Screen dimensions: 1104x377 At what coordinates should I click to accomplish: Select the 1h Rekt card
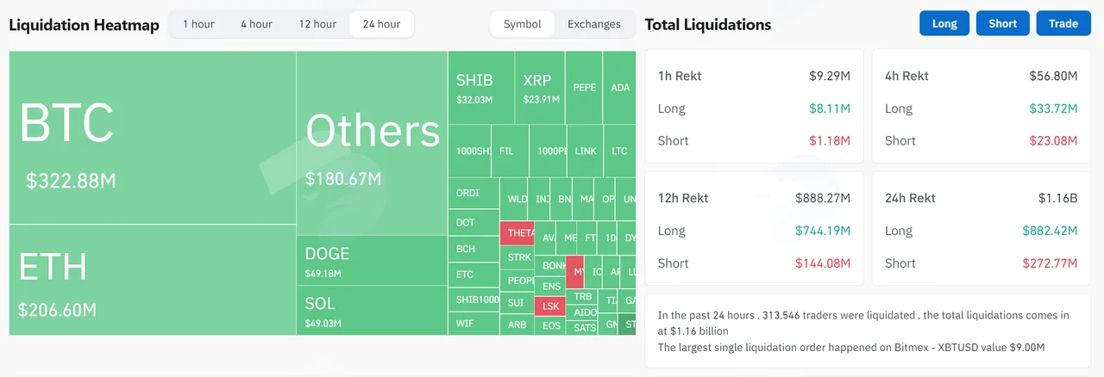pyautogui.click(x=754, y=106)
